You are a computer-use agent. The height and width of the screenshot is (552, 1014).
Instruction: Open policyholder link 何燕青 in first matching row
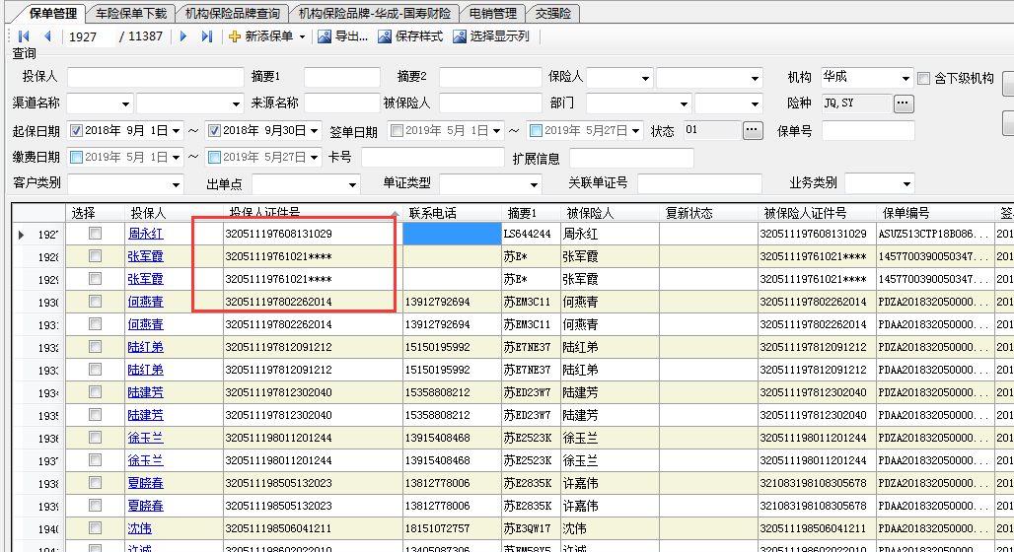coord(145,302)
